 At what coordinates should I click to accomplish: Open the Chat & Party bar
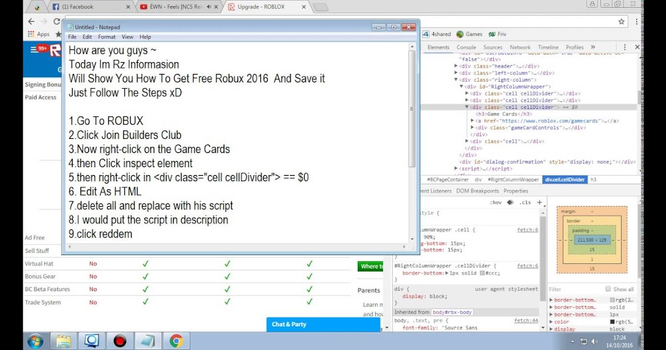pos(323,324)
